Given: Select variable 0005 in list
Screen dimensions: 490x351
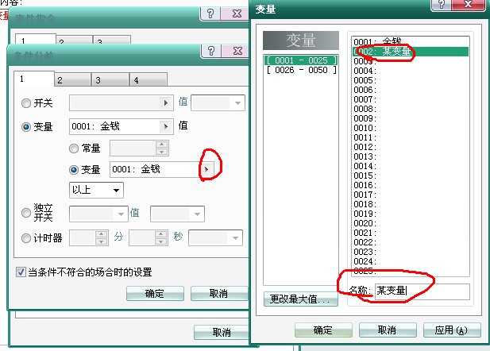Looking at the screenshot, I should coord(411,80).
